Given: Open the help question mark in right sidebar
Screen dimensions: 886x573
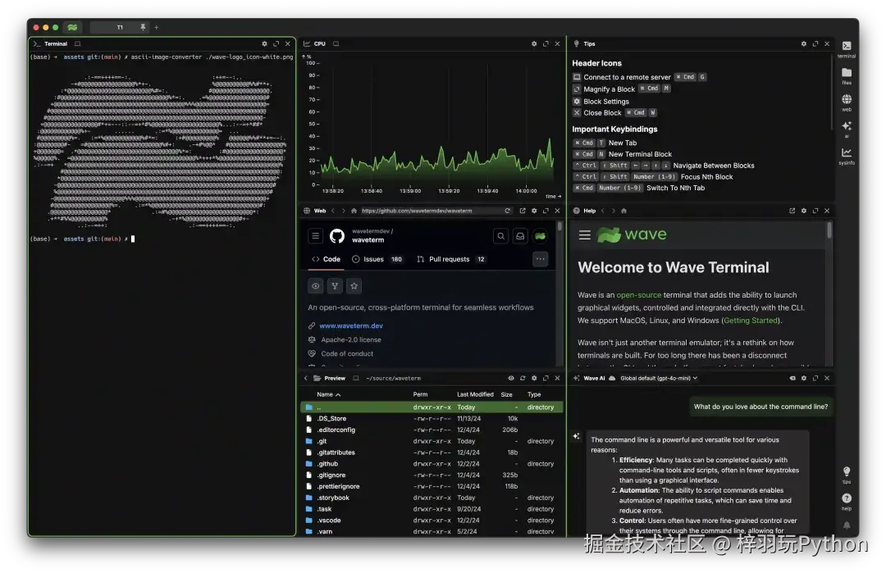Looking at the screenshot, I should tap(846, 500).
